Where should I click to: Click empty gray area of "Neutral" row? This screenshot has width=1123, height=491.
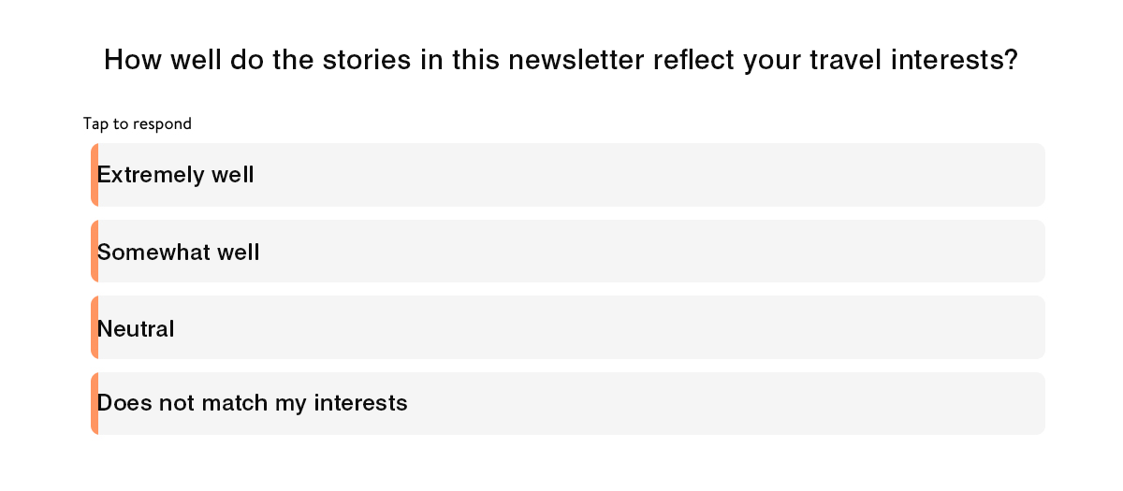point(608,328)
